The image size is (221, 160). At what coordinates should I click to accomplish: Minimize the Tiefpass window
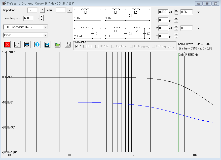pyautogui.click(x=199, y=3)
